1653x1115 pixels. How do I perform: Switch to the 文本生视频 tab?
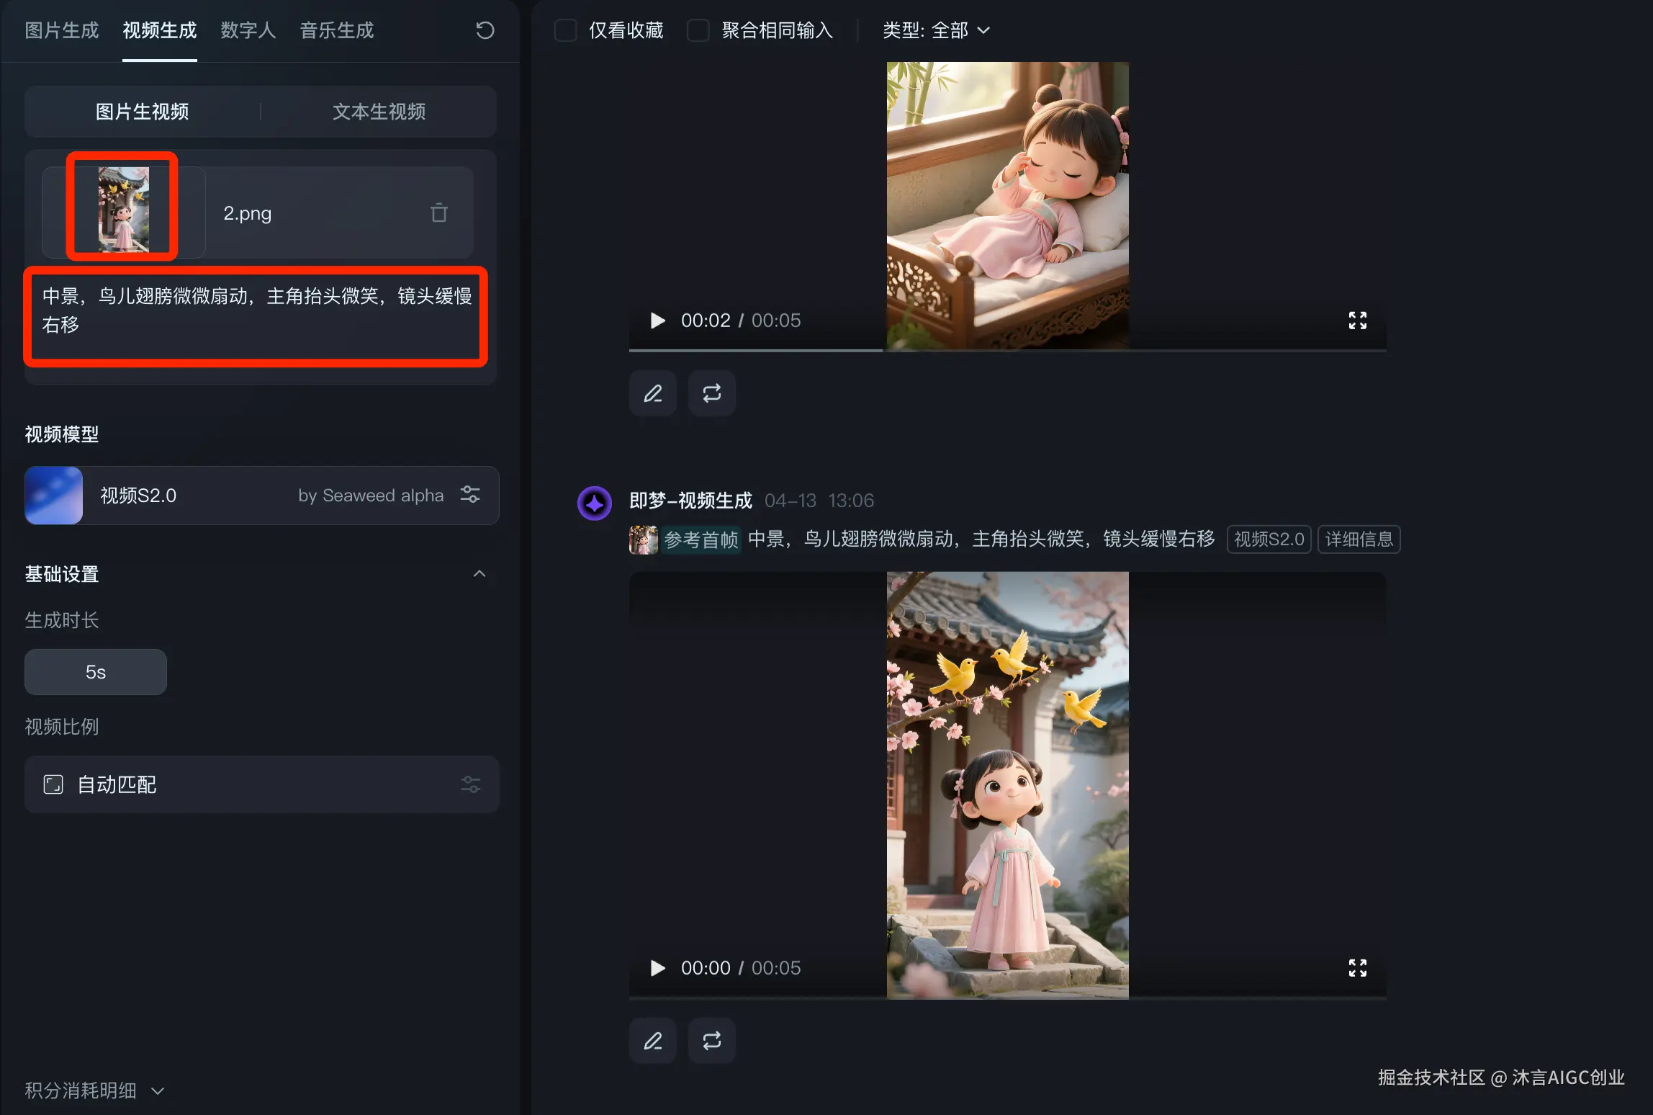pyautogui.click(x=379, y=112)
